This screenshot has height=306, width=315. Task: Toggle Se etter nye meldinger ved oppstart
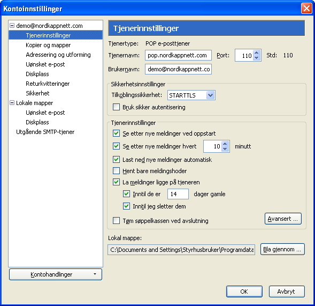(x=116, y=133)
